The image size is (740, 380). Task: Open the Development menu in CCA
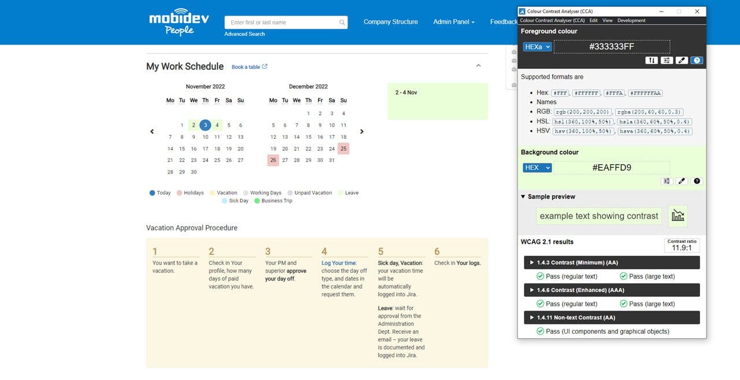pyautogui.click(x=631, y=20)
